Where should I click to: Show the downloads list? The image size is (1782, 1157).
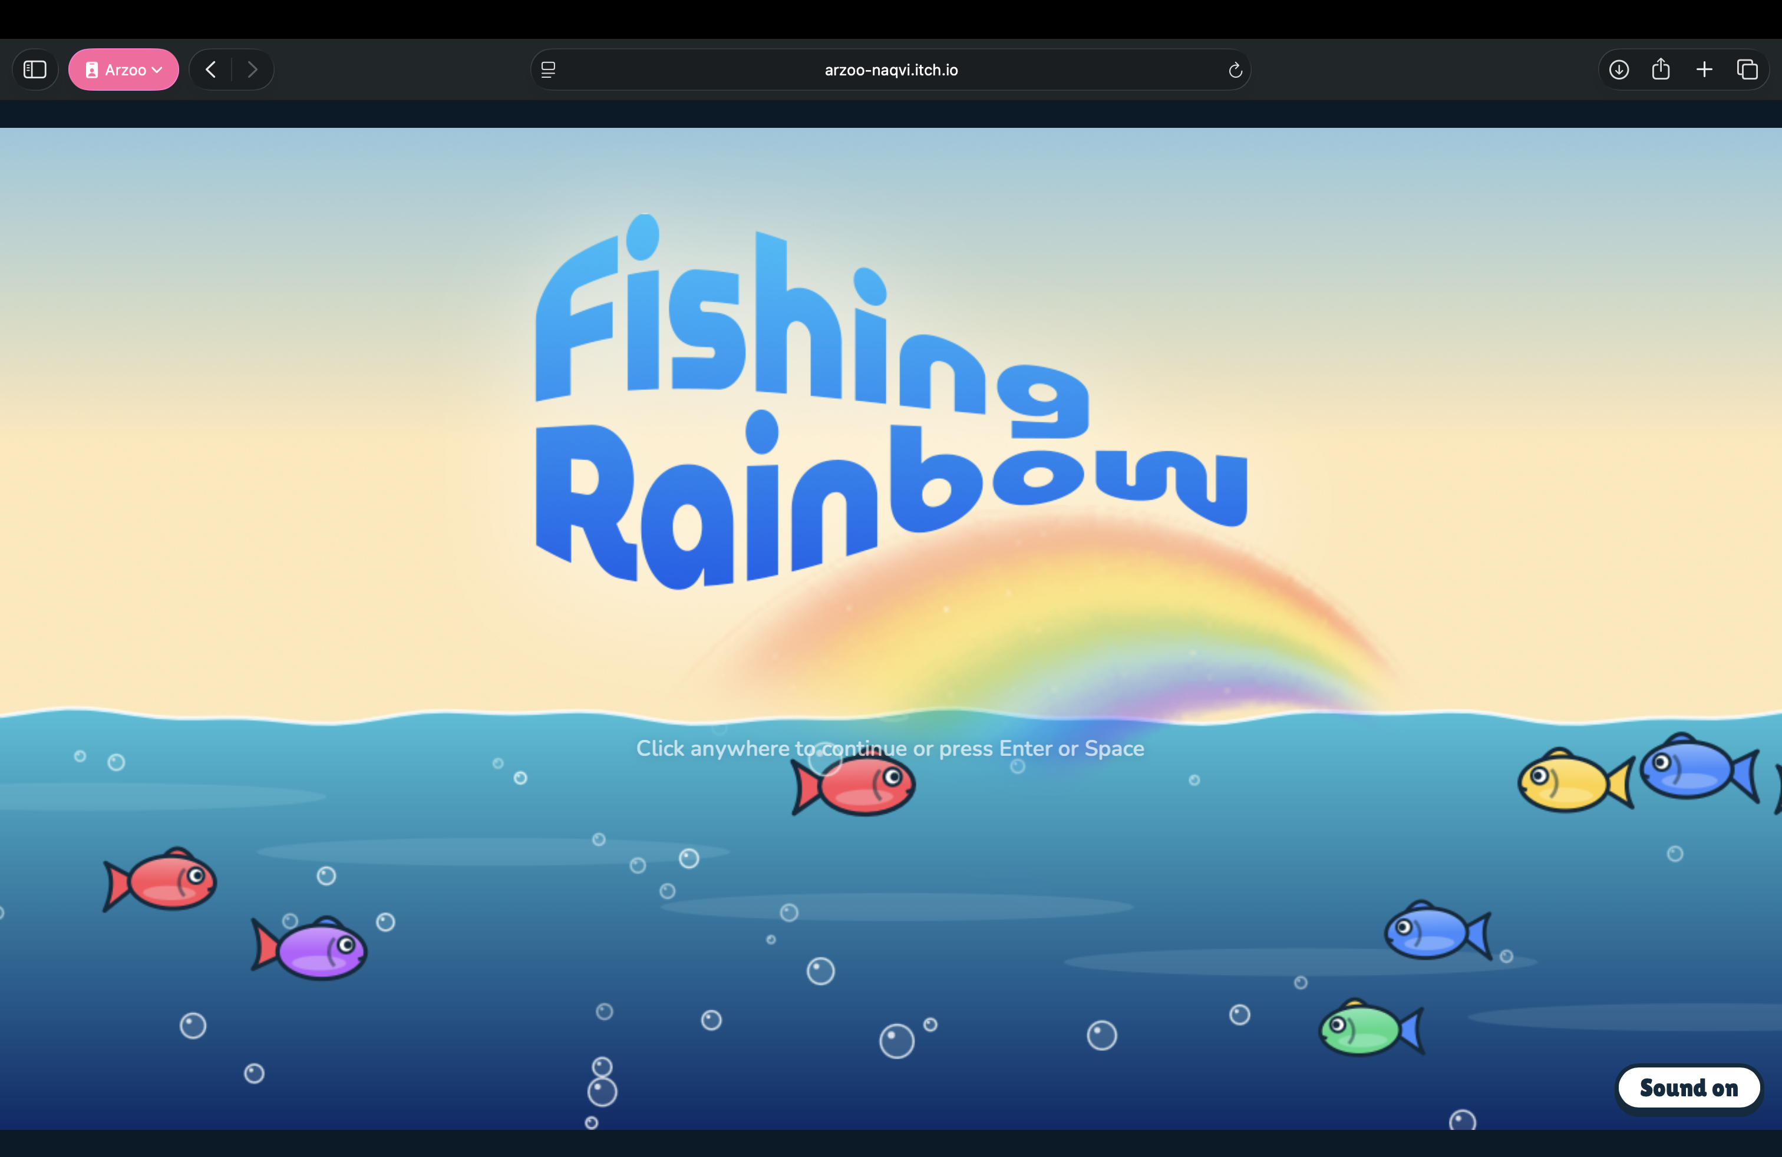tap(1619, 70)
